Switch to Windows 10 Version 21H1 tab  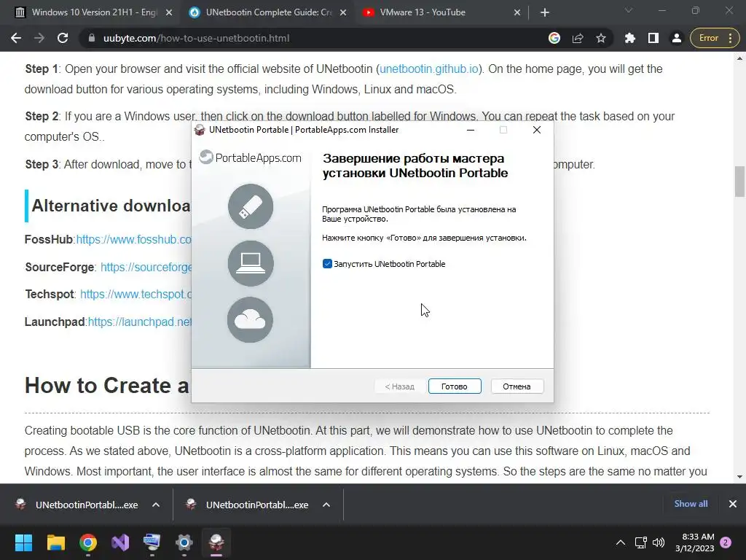[94, 12]
